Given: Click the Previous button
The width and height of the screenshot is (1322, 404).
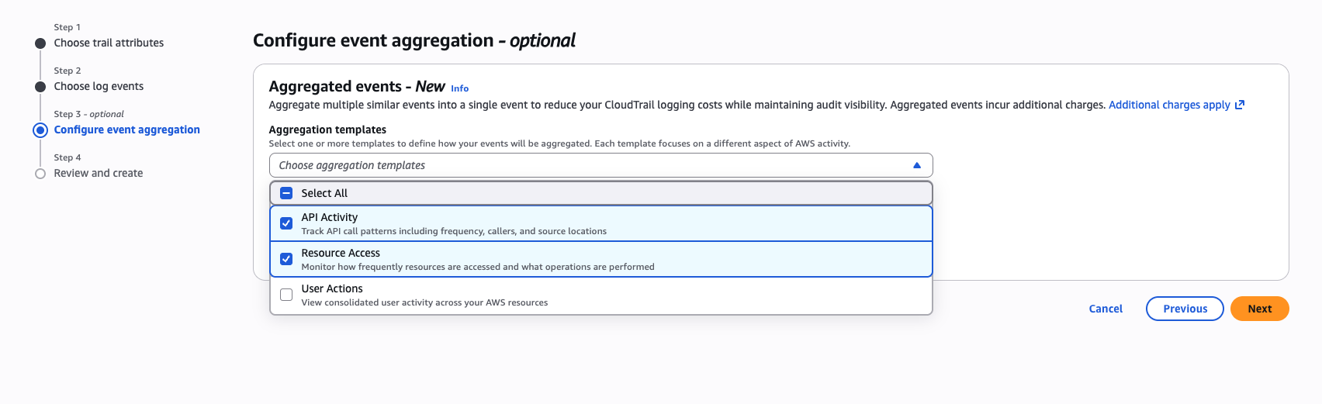Looking at the screenshot, I should [1185, 309].
